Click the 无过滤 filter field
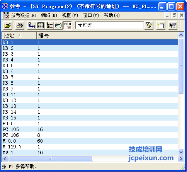 (109, 25)
